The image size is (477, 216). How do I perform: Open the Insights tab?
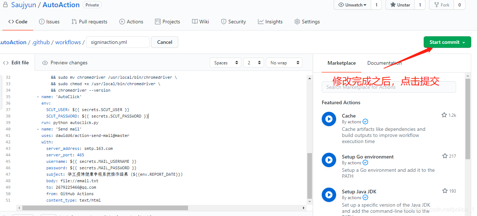[270, 22]
